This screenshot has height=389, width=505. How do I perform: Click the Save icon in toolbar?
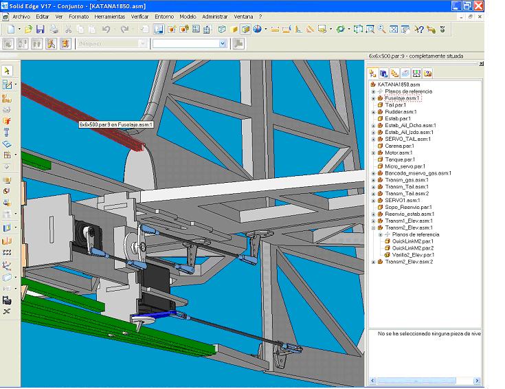pyautogui.click(x=40, y=30)
